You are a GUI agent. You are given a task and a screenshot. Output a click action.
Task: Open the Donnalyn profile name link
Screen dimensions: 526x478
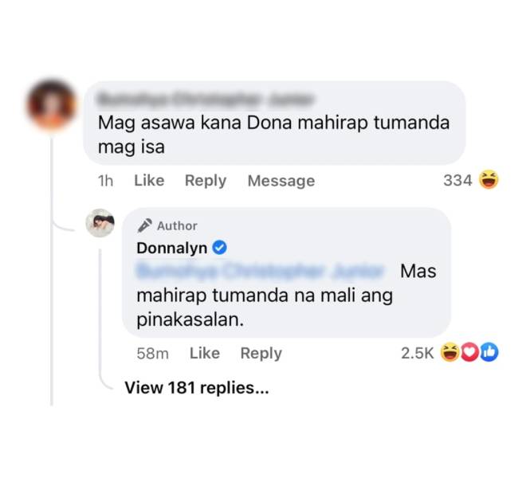(x=172, y=249)
